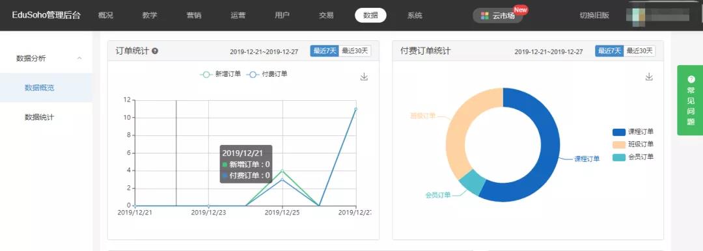The image size is (703, 251).
Task: Click the 会员订单 label beside the donut
Action: pyautogui.click(x=438, y=196)
